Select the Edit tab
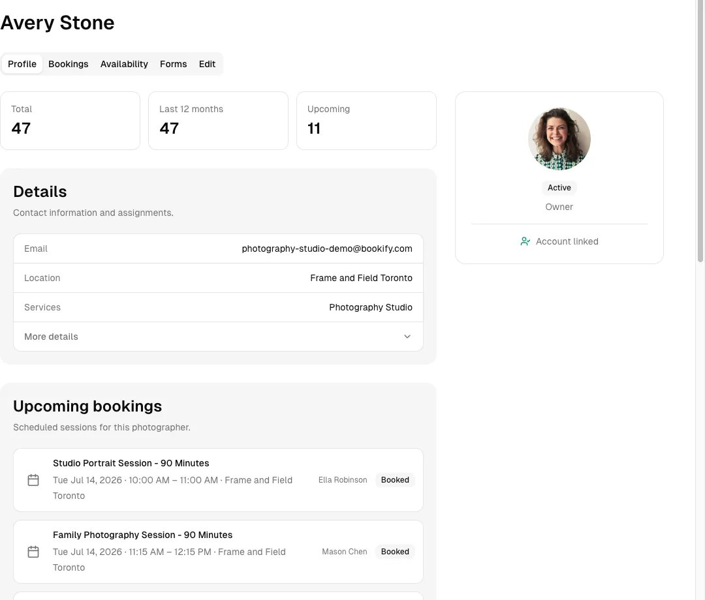The image size is (705, 600). pos(208,64)
